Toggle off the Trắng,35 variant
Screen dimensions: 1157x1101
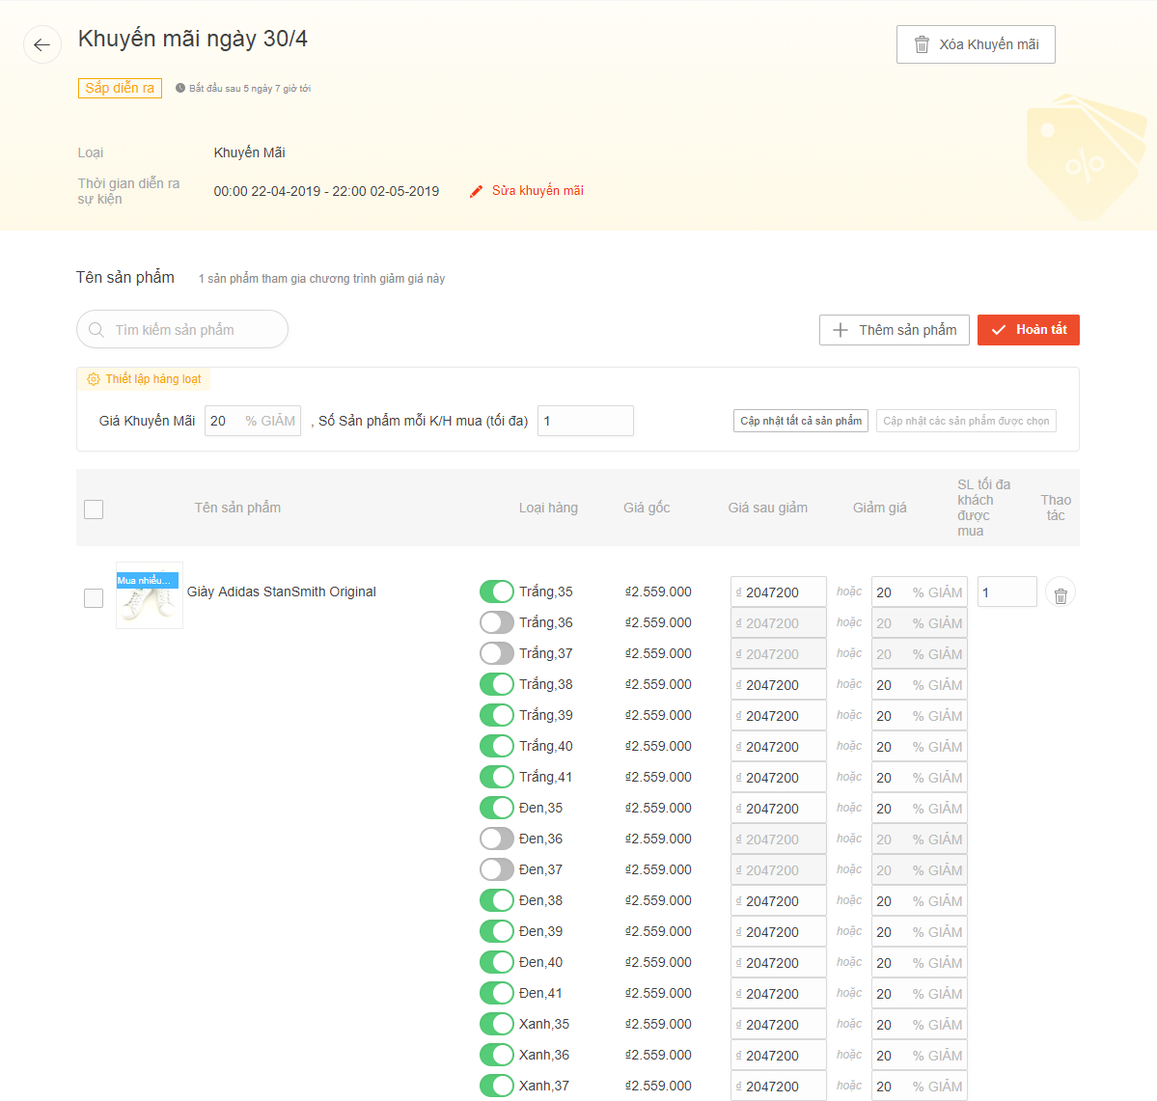coord(497,592)
